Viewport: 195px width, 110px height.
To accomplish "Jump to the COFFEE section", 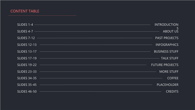I will pos(173,78).
